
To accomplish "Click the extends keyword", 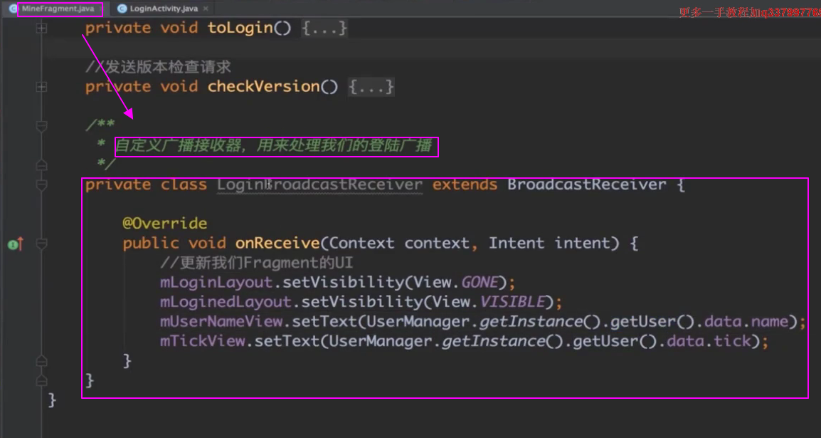I will [465, 184].
